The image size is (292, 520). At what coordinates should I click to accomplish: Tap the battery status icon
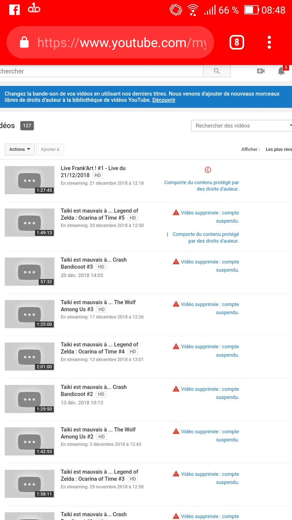coord(251,10)
